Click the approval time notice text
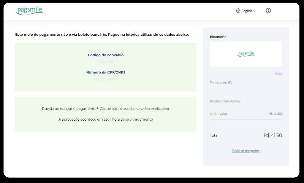The width and height of the screenshot is (304, 183). pos(106,119)
